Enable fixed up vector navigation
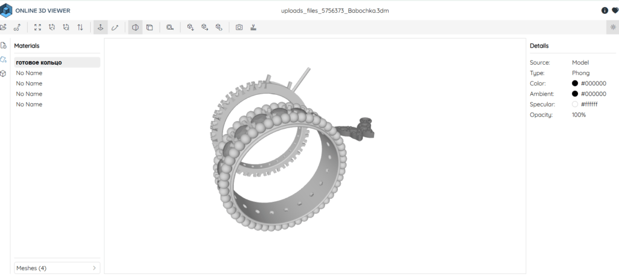 (101, 27)
